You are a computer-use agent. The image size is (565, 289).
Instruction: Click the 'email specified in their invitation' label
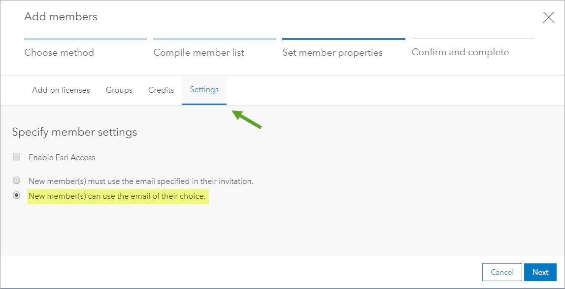(141, 181)
